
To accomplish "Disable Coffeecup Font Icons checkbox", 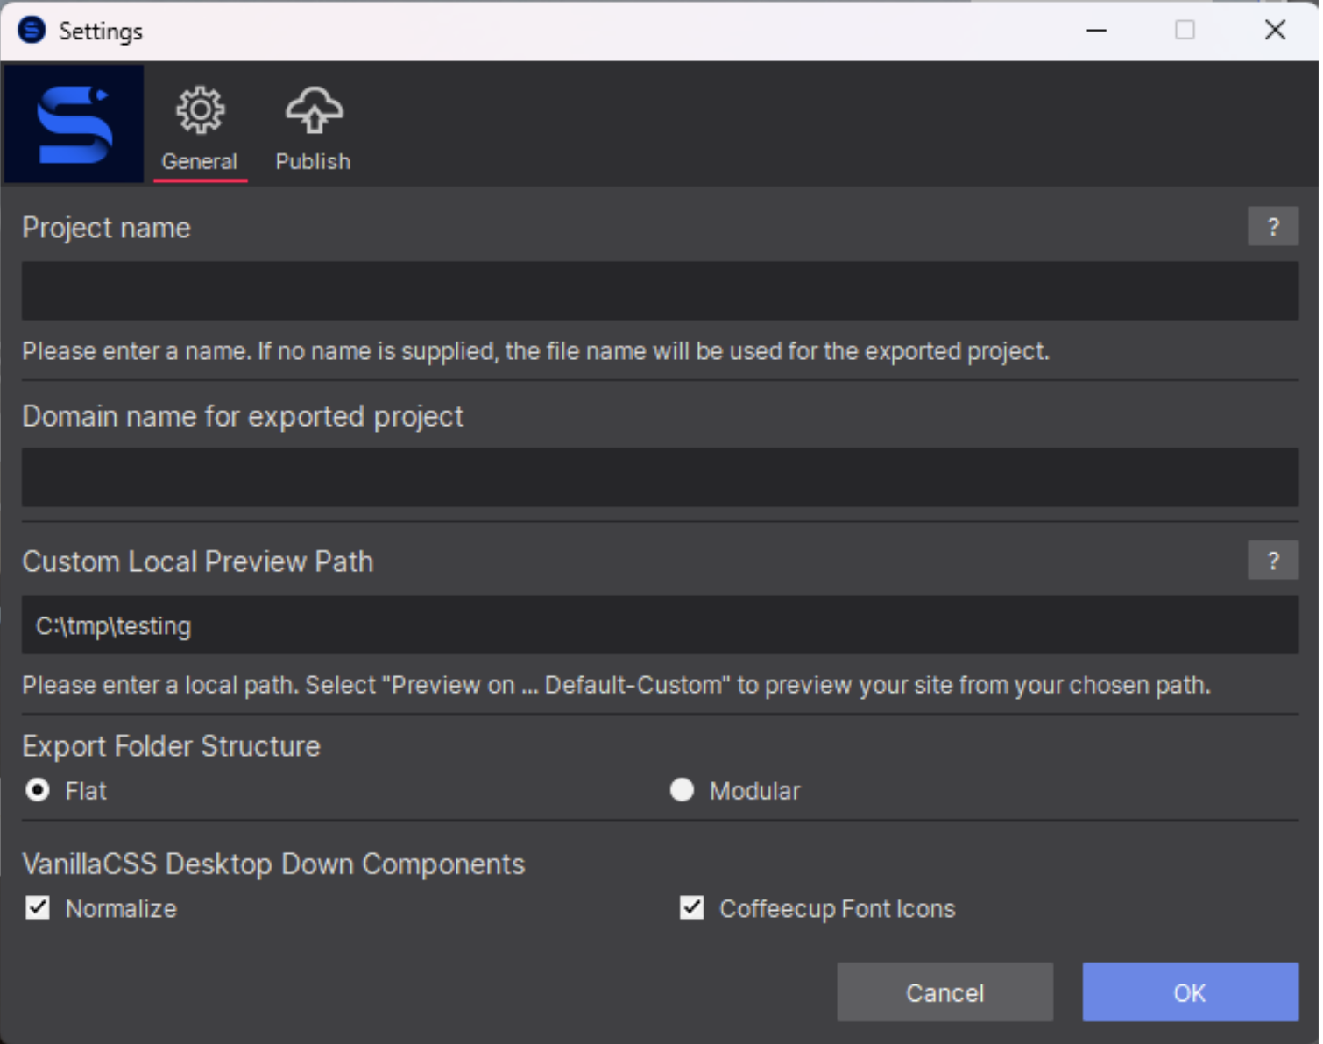I will click(x=691, y=908).
